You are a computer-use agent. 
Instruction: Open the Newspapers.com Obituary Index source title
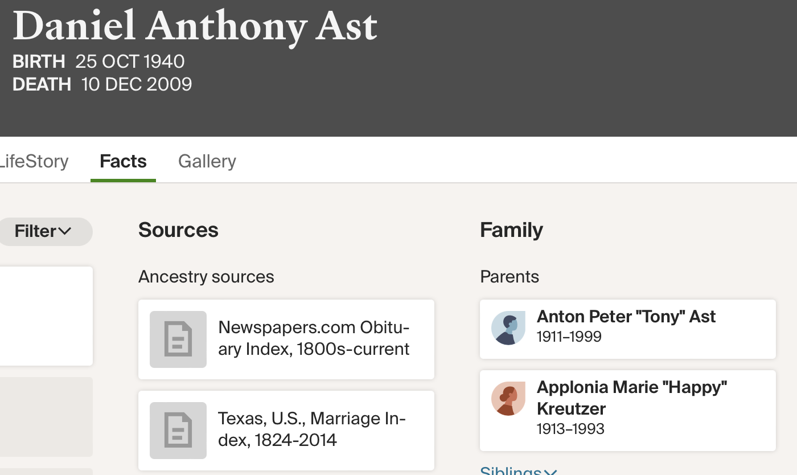pos(314,338)
